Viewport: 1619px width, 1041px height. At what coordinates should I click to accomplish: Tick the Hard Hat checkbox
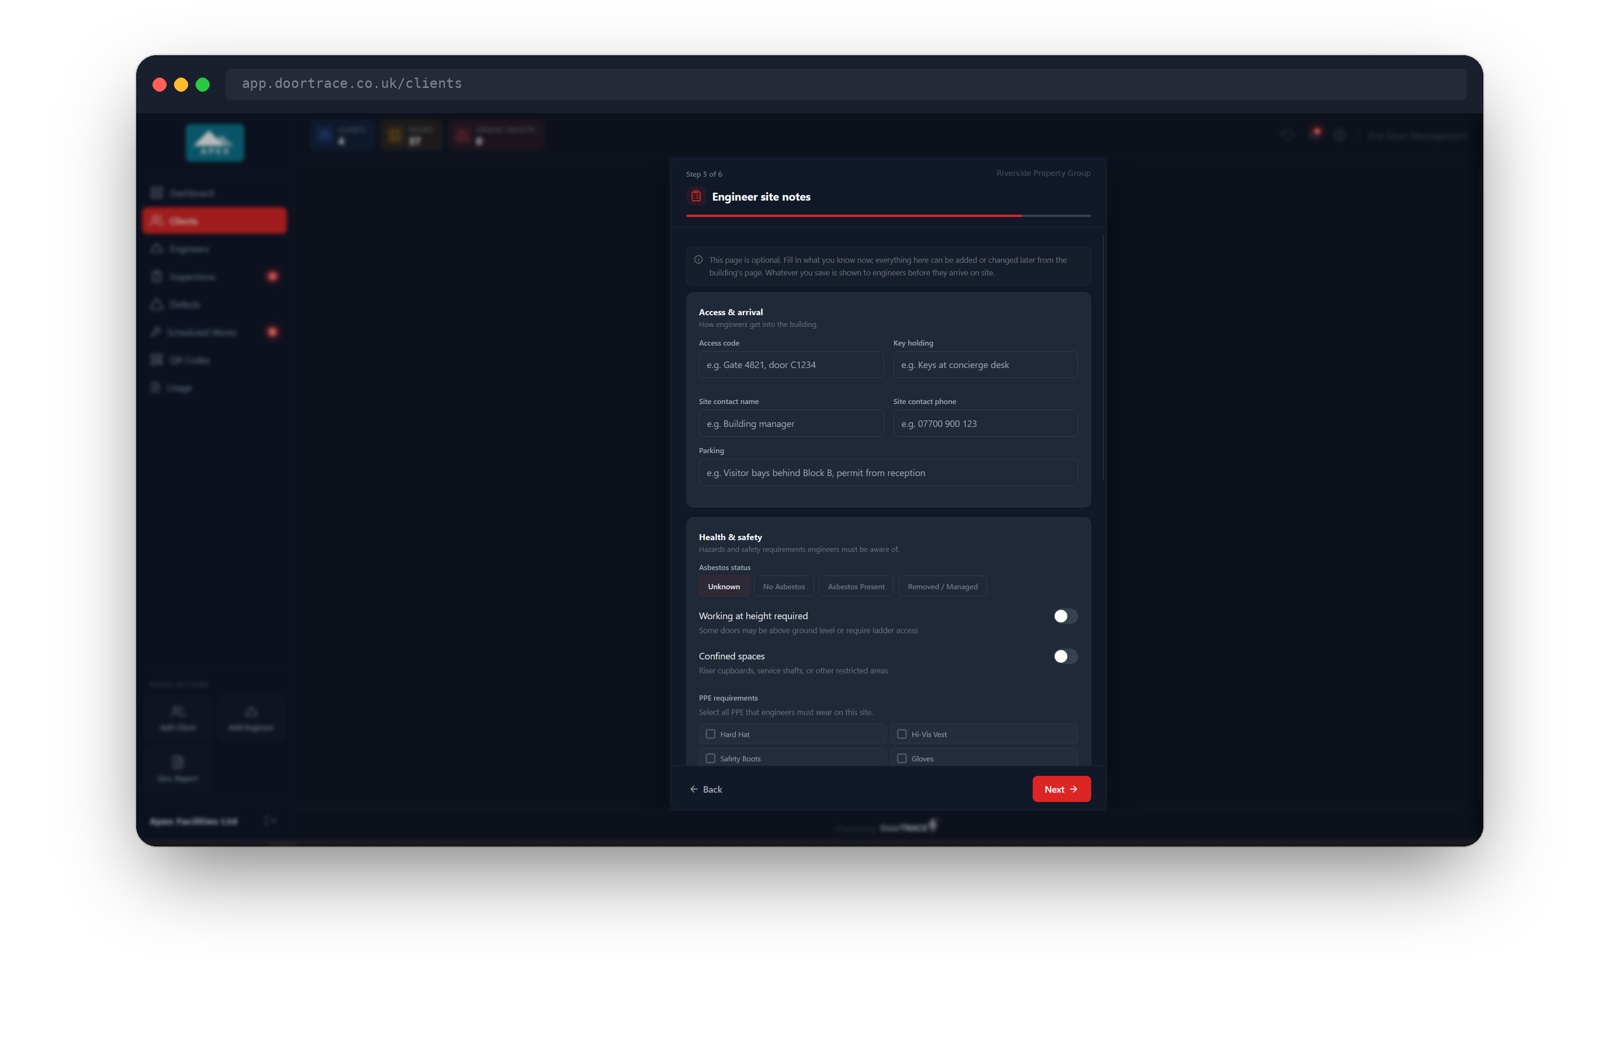pyautogui.click(x=710, y=734)
